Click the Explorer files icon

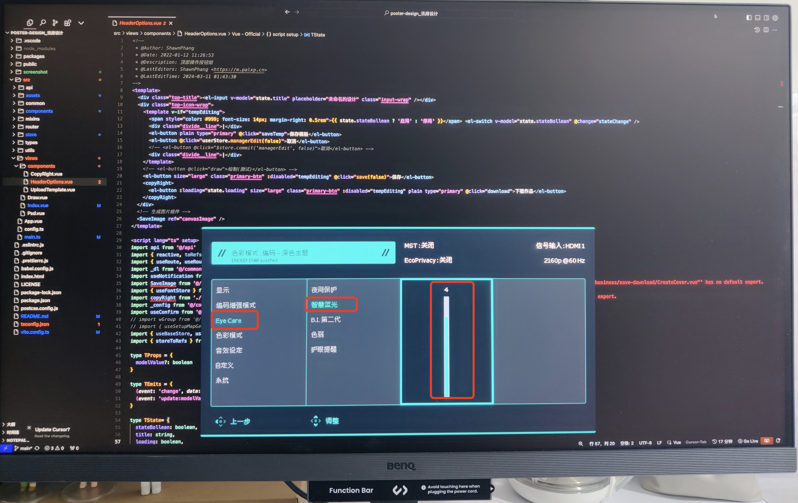[30, 23]
